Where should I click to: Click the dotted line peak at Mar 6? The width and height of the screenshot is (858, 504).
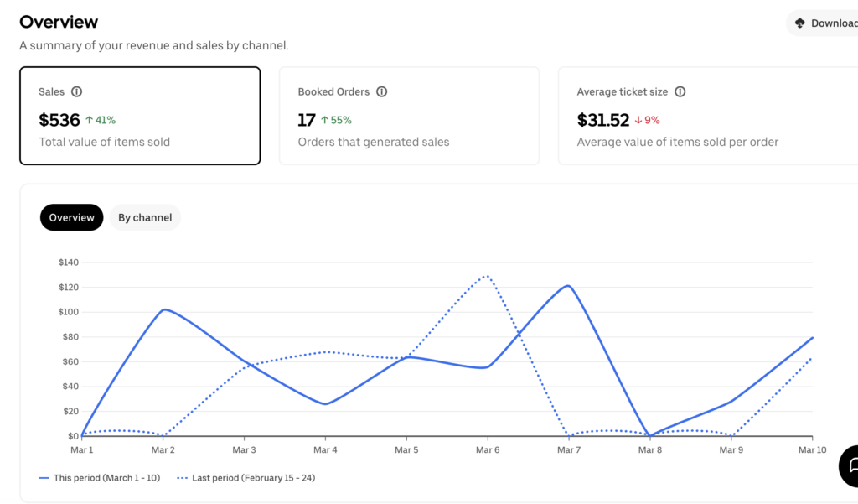486,275
